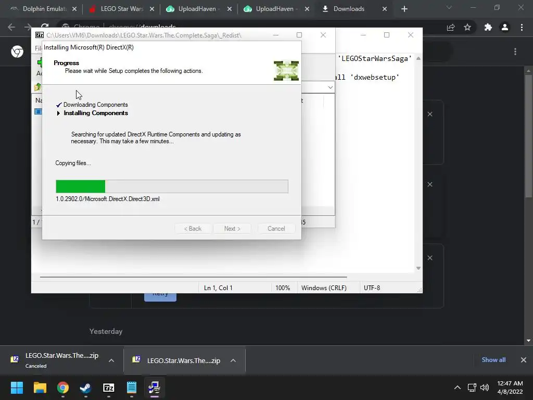Remove the second download entry from list
This screenshot has width=533, height=400.
pos(430,184)
